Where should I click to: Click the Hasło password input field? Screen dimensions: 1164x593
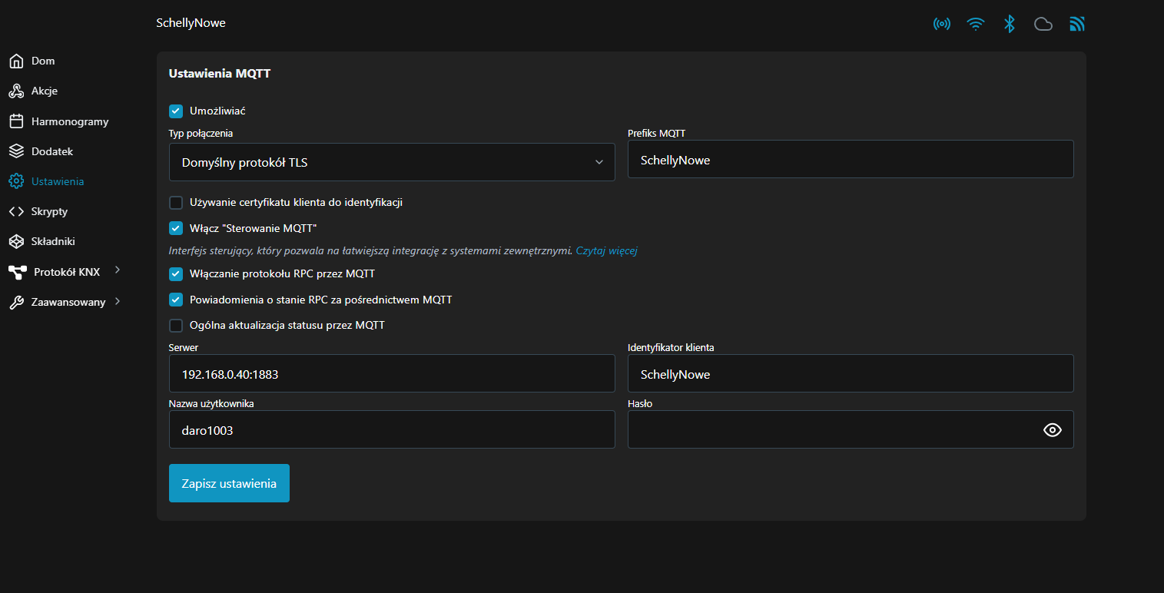(x=851, y=429)
